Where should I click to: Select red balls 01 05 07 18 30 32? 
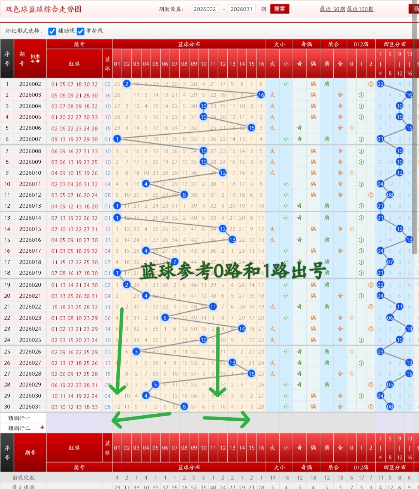(74, 84)
